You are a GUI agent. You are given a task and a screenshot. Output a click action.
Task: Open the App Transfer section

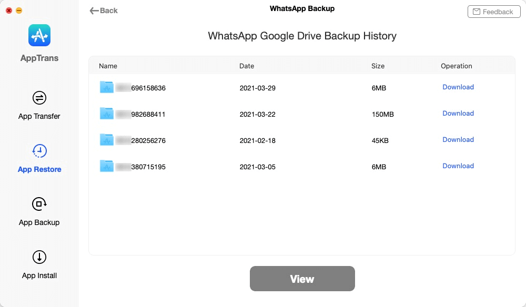point(39,105)
